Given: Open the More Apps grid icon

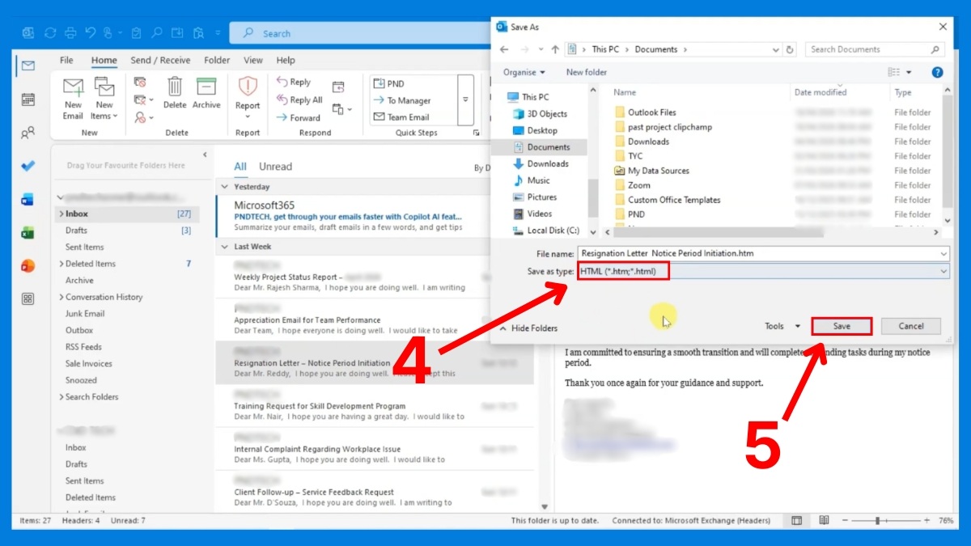Looking at the screenshot, I should 28,299.
